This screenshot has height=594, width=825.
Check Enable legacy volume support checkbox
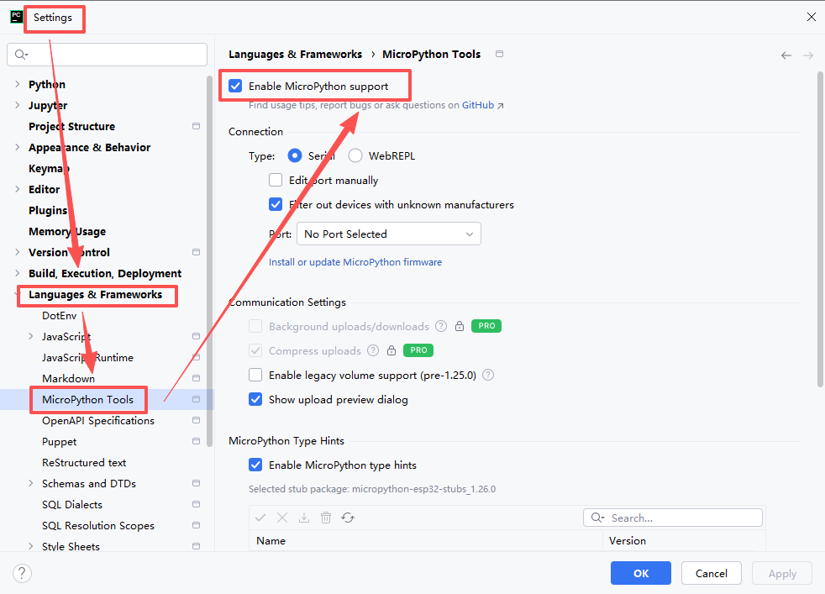[255, 375]
